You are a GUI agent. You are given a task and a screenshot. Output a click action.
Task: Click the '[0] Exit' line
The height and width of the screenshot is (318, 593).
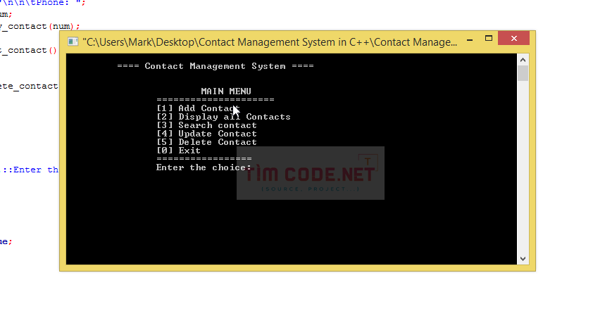[x=178, y=151]
